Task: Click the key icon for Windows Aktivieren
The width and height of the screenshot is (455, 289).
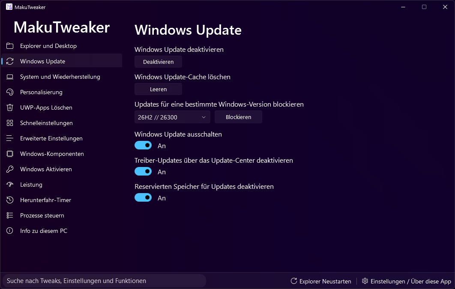Action: 10,169
